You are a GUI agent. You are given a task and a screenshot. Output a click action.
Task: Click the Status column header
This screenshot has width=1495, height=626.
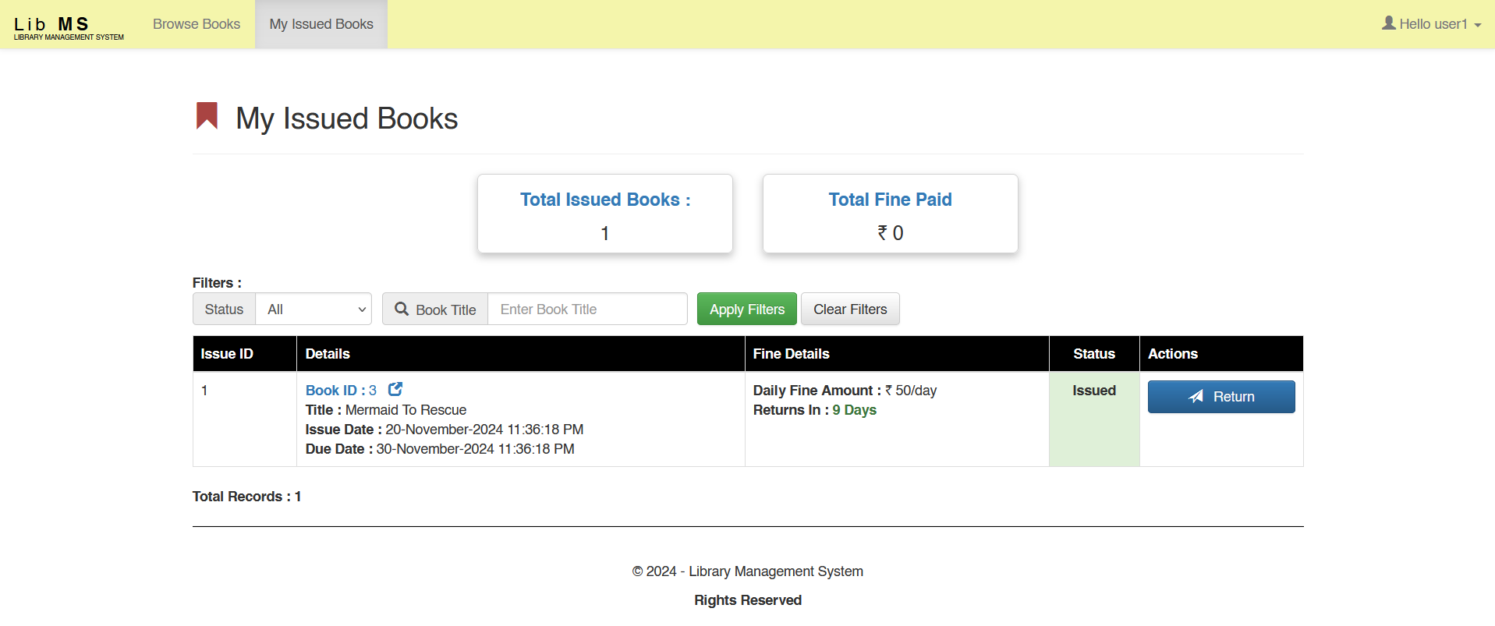[1094, 354]
